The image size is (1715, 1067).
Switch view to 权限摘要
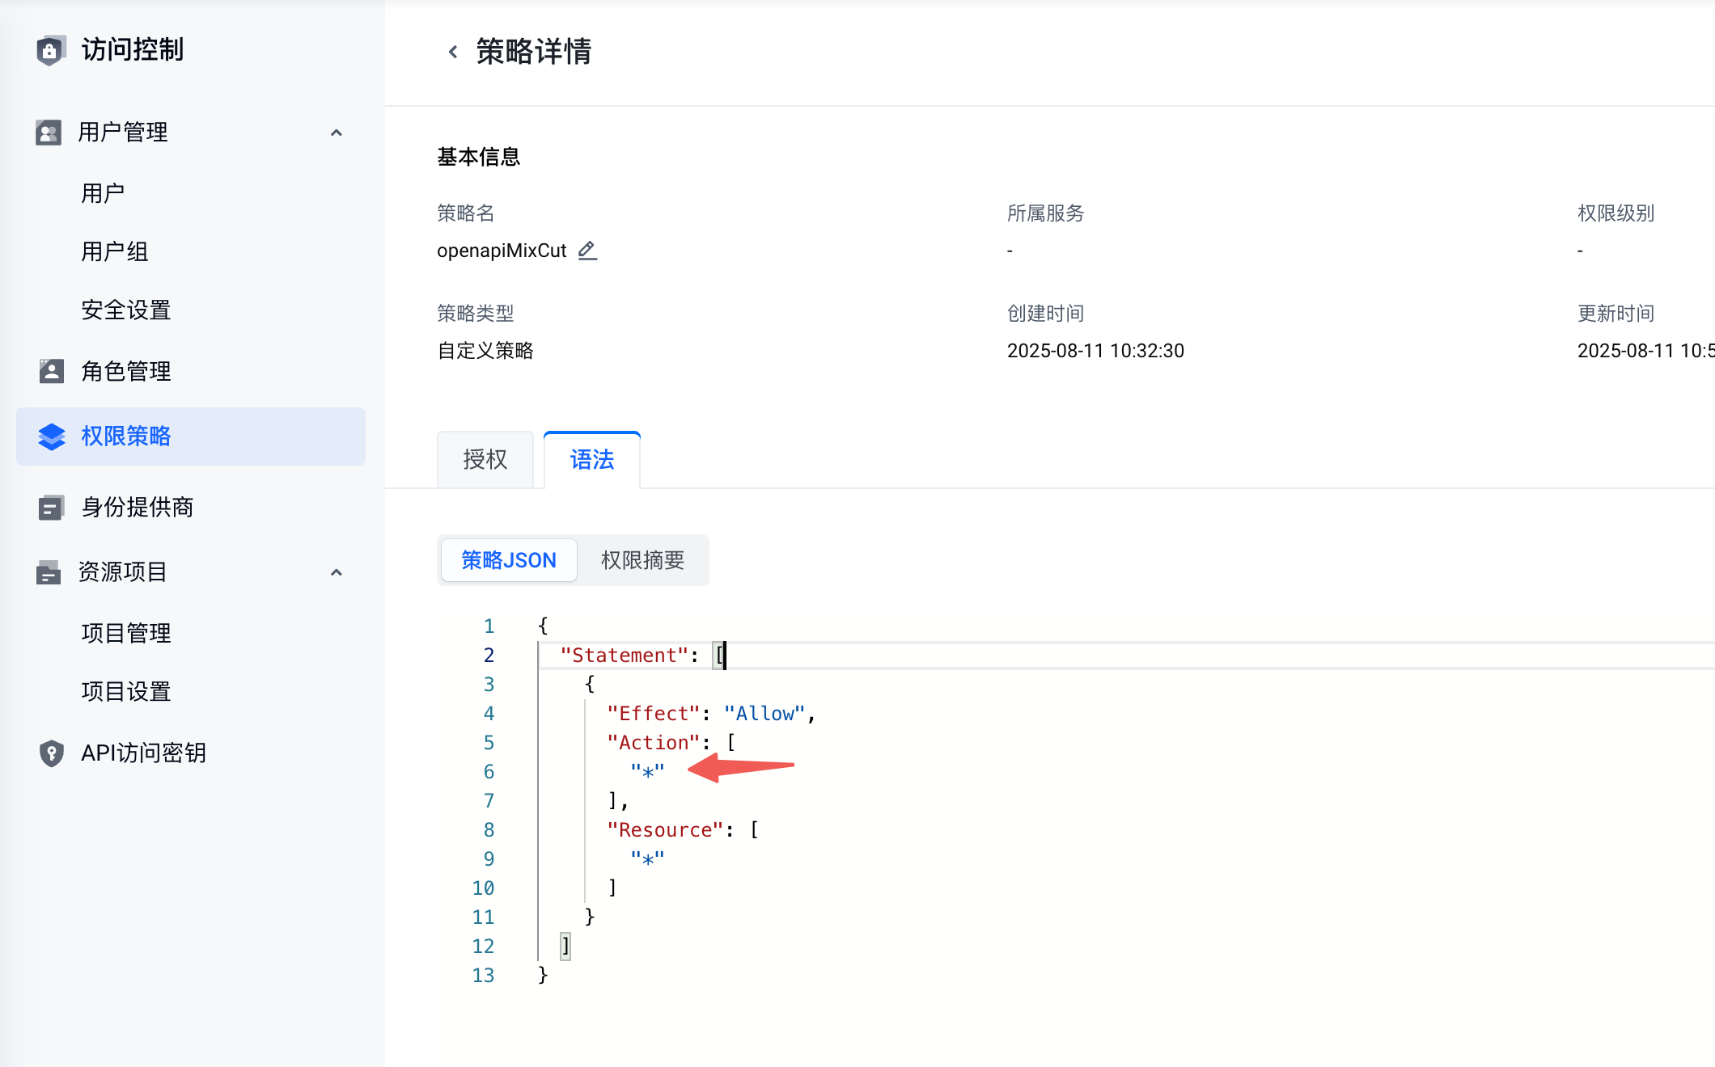[x=642, y=560]
